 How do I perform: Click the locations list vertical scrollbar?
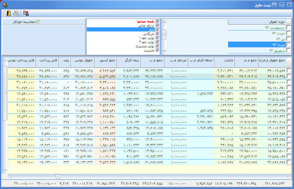[164, 35]
